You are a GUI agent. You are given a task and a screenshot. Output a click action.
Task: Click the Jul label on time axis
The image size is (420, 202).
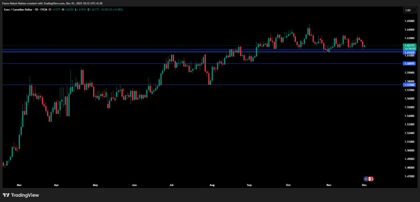coord(171,185)
